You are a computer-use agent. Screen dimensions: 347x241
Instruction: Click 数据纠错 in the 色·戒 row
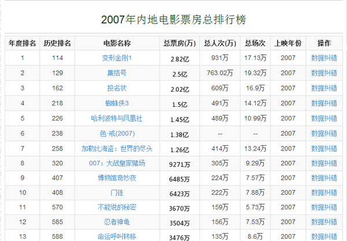pos(324,134)
